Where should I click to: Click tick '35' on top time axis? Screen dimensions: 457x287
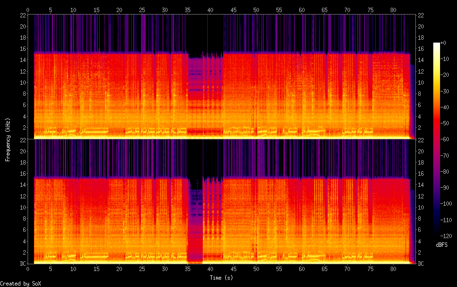click(x=187, y=10)
